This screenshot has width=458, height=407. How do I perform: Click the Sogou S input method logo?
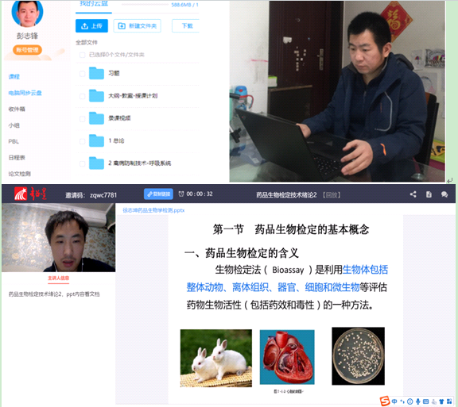point(385,401)
